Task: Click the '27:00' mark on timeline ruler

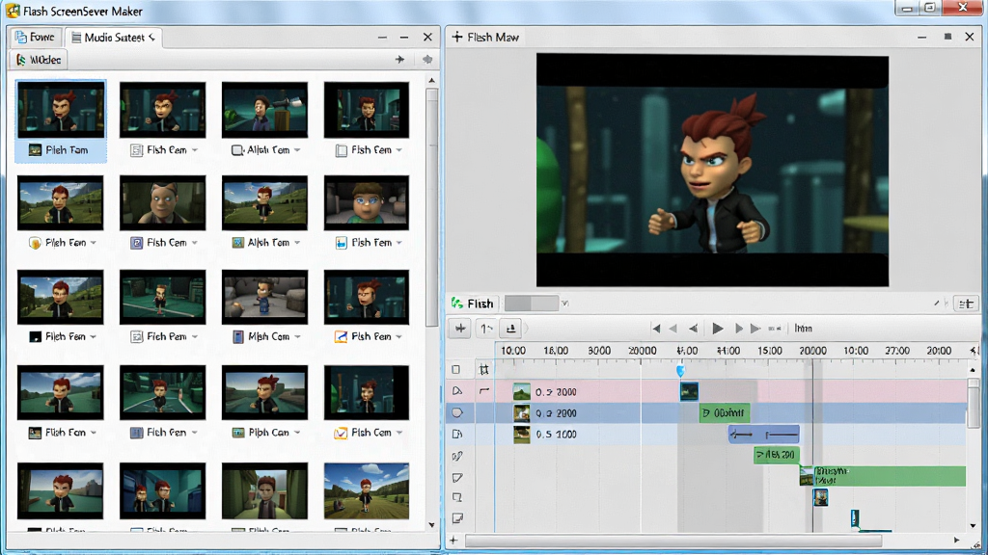Action: (896, 351)
